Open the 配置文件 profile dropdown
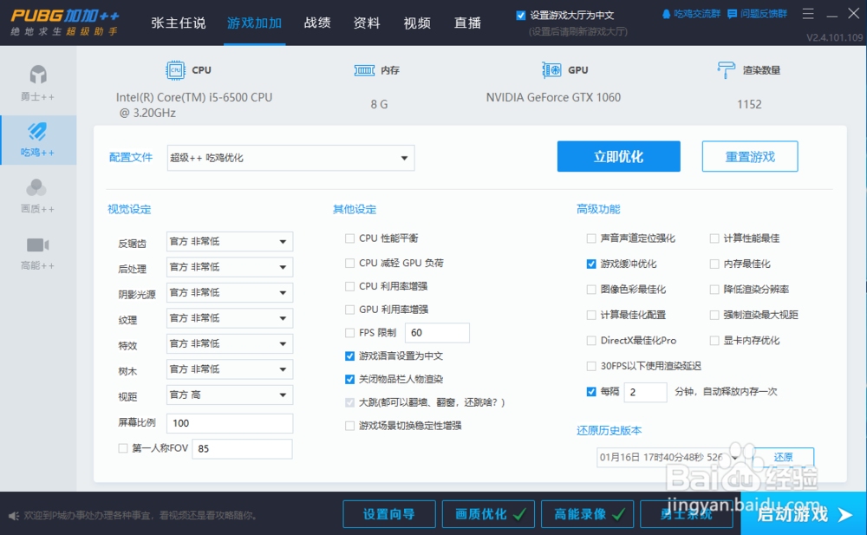 (x=290, y=158)
